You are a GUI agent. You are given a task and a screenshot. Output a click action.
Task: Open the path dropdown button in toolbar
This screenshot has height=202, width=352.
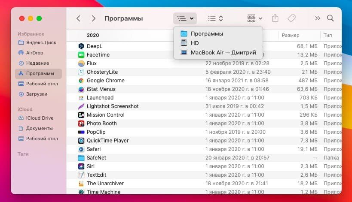185,18
